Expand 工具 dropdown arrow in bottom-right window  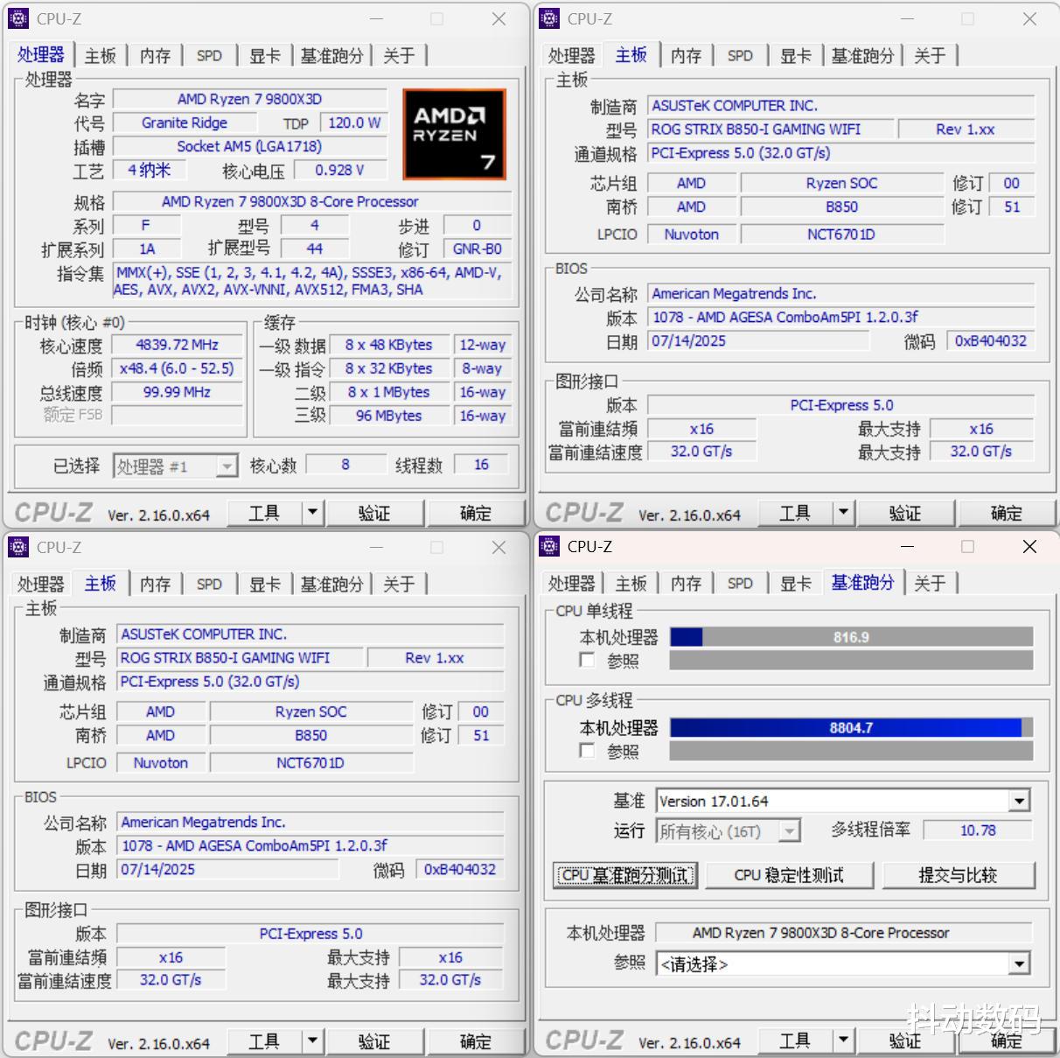point(843,1040)
